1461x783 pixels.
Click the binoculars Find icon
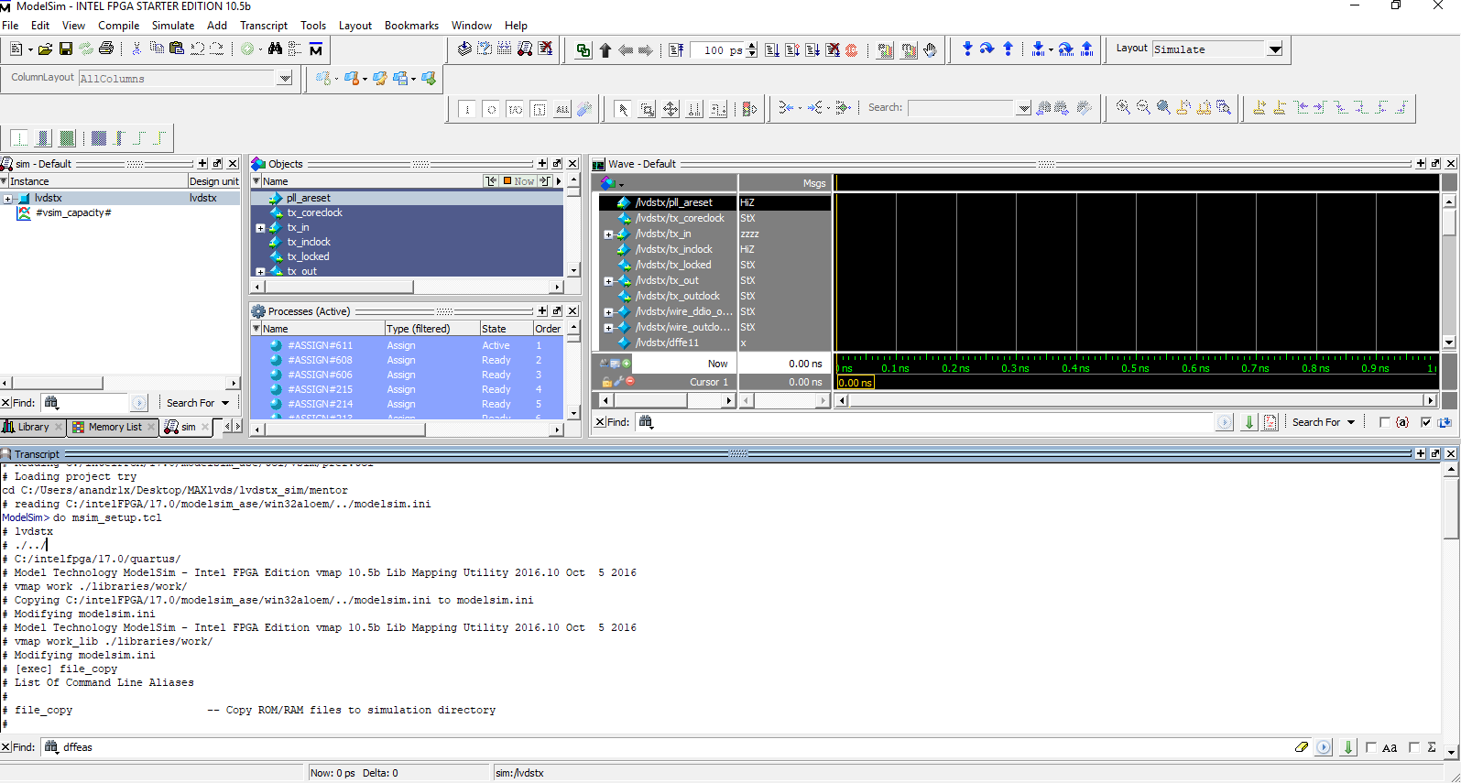tap(275, 49)
